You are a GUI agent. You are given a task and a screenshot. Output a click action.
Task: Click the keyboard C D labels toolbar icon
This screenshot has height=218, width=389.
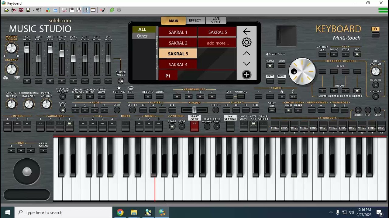click(x=79, y=10)
